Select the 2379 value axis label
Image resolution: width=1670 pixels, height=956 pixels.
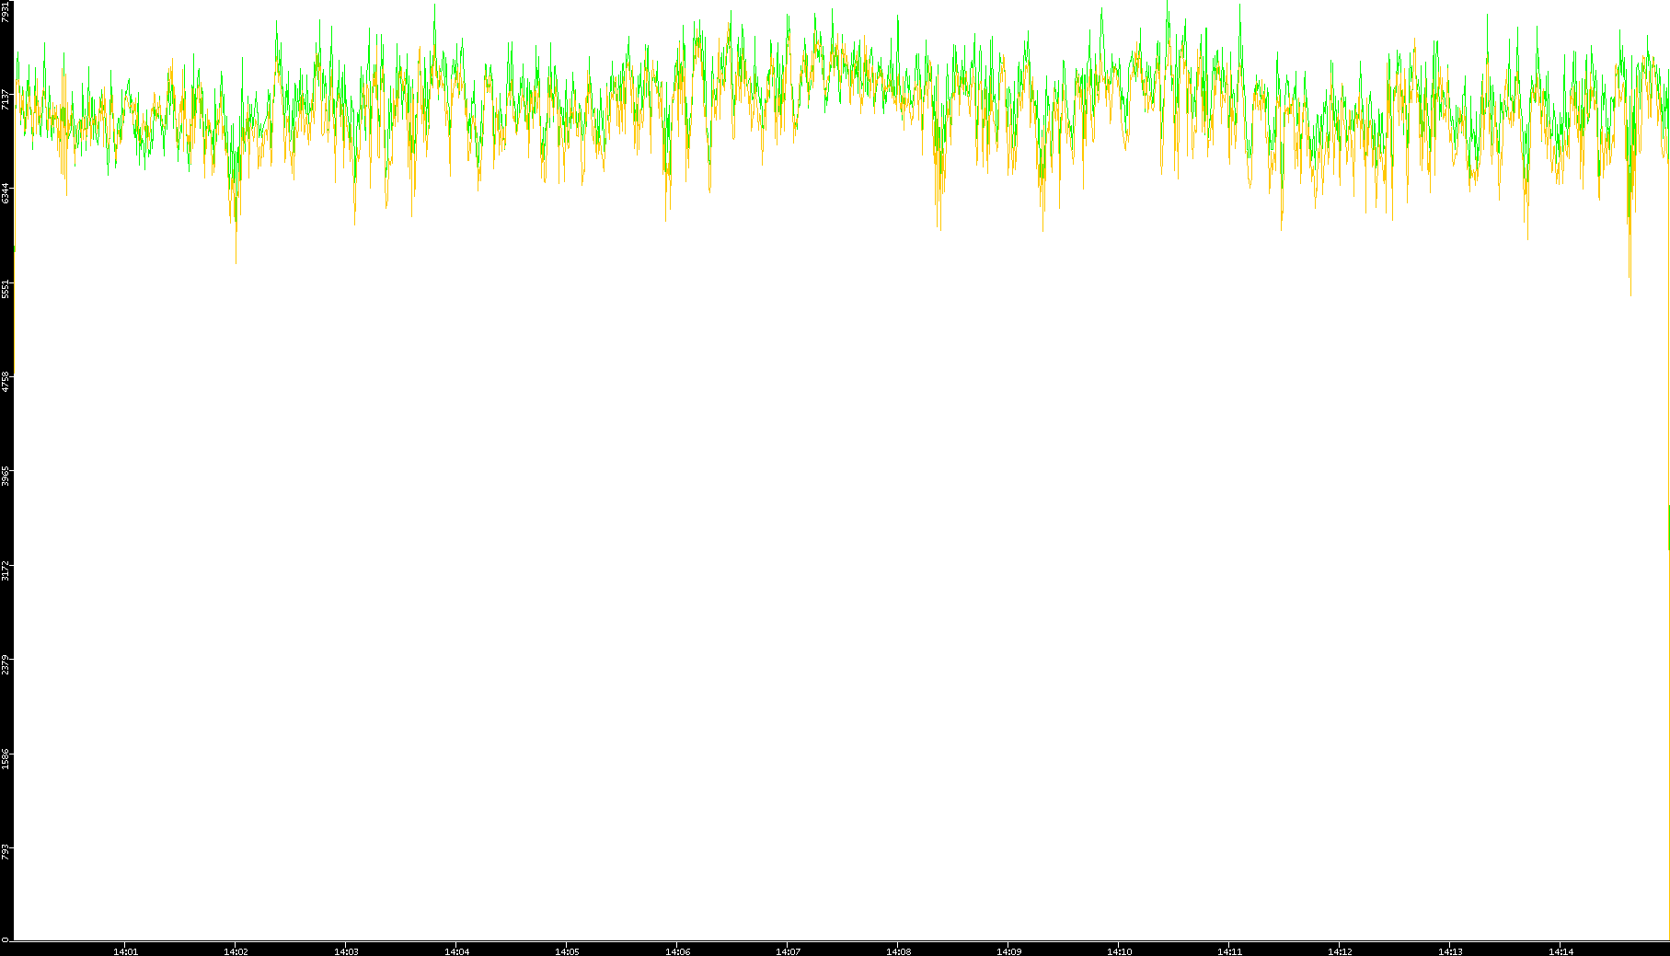[x=6, y=663]
